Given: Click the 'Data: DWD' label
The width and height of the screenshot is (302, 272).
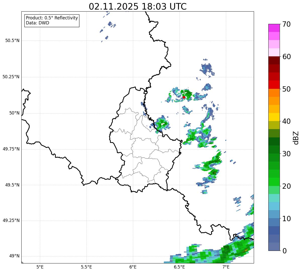Looking at the screenshot, I should (37, 23).
